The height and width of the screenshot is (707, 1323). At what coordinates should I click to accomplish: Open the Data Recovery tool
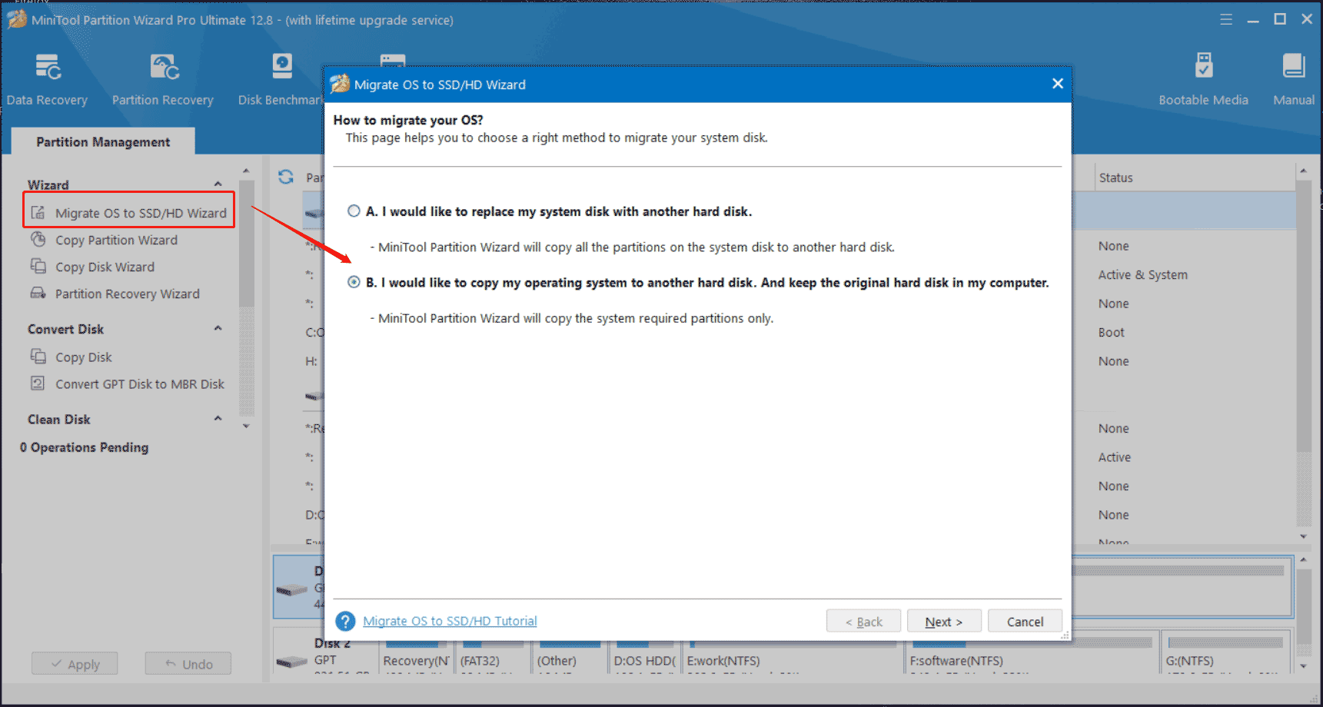tap(47, 77)
